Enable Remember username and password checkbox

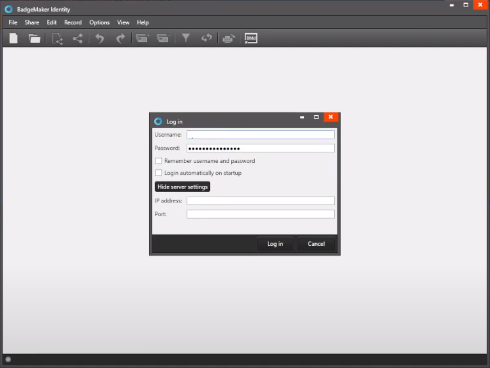click(159, 161)
